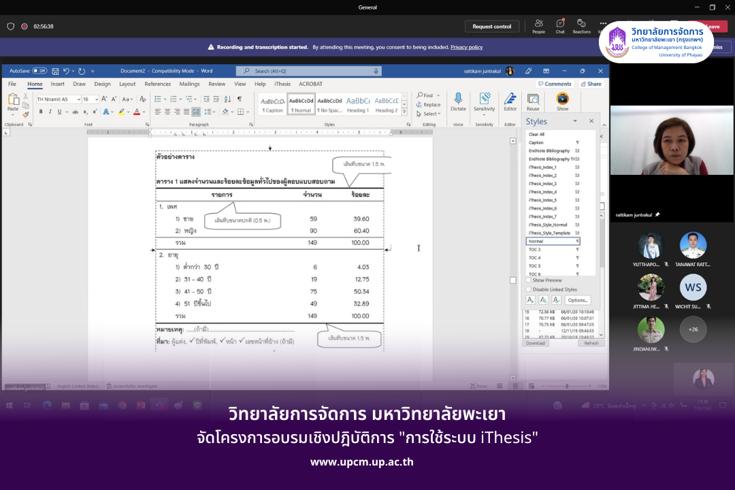The width and height of the screenshot is (735, 490).
Task: Align text left
Action: (158, 112)
